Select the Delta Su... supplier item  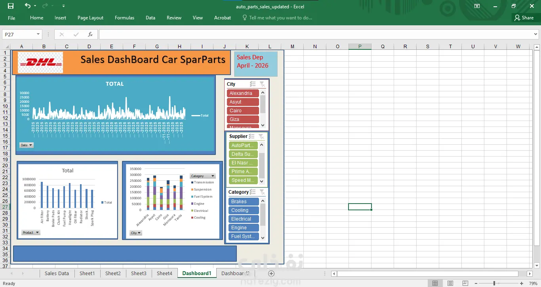[x=243, y=154]
